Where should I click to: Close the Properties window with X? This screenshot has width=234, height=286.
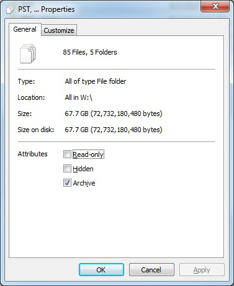coord(215,6)
